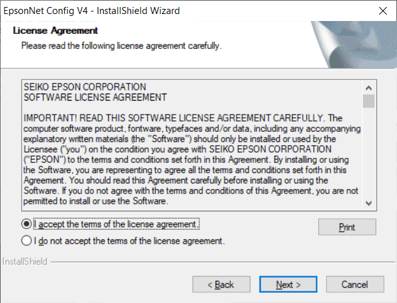This screenshot has height=303, width=397.
Task: Click the IMPORTANT paragraph in license text
Action: pyautogui.click(x=192, y=160)
